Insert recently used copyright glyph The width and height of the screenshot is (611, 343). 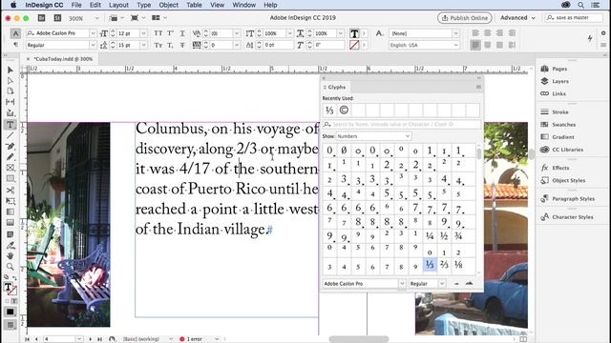tap(344, 111)
